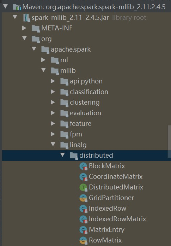
Task: Click the evaluation folder icon
Action: (x=64, y=113)
